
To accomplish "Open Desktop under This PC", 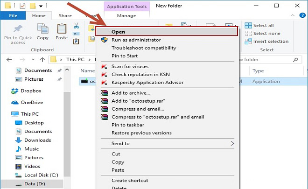I will (34, 123).
